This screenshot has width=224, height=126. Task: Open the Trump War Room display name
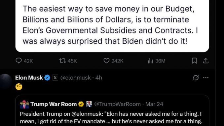pyautogui.click(x=54, y=104)
